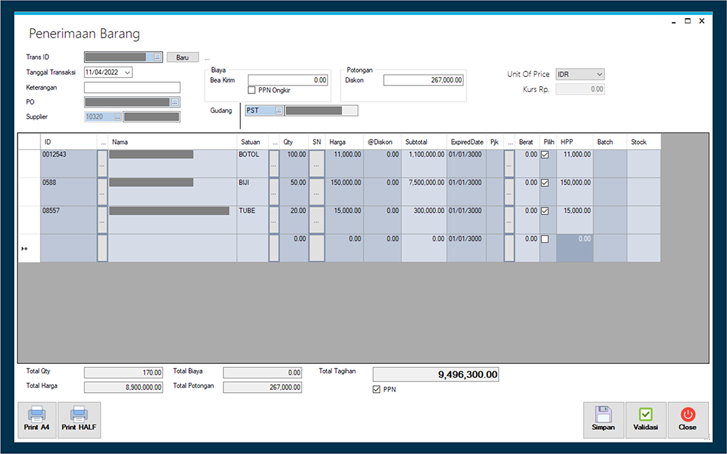Save with the Simpan floppy disk icon

point(603,414)
